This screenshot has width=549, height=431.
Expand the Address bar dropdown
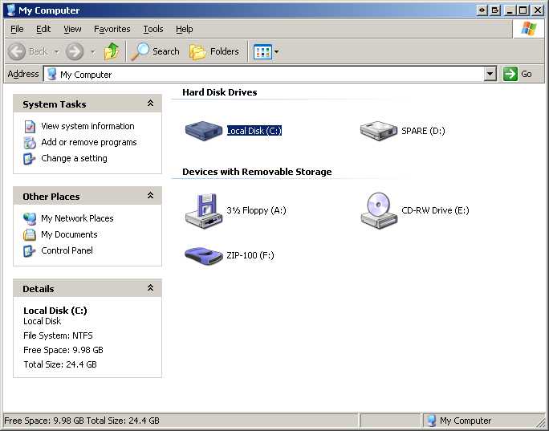point(490,74)
